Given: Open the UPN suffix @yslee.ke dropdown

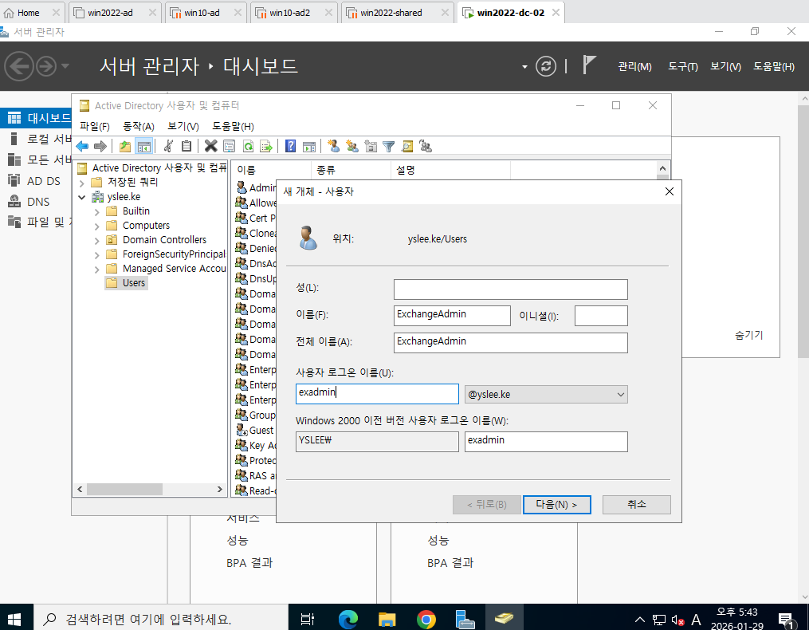Looking at the screenshot, I should point(546,395).
